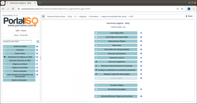Screen dimensions: 197x104
Task: Click help icon beside Adicionar/Remover Página aos Favoritos
Action: click(x=141, y=96)
